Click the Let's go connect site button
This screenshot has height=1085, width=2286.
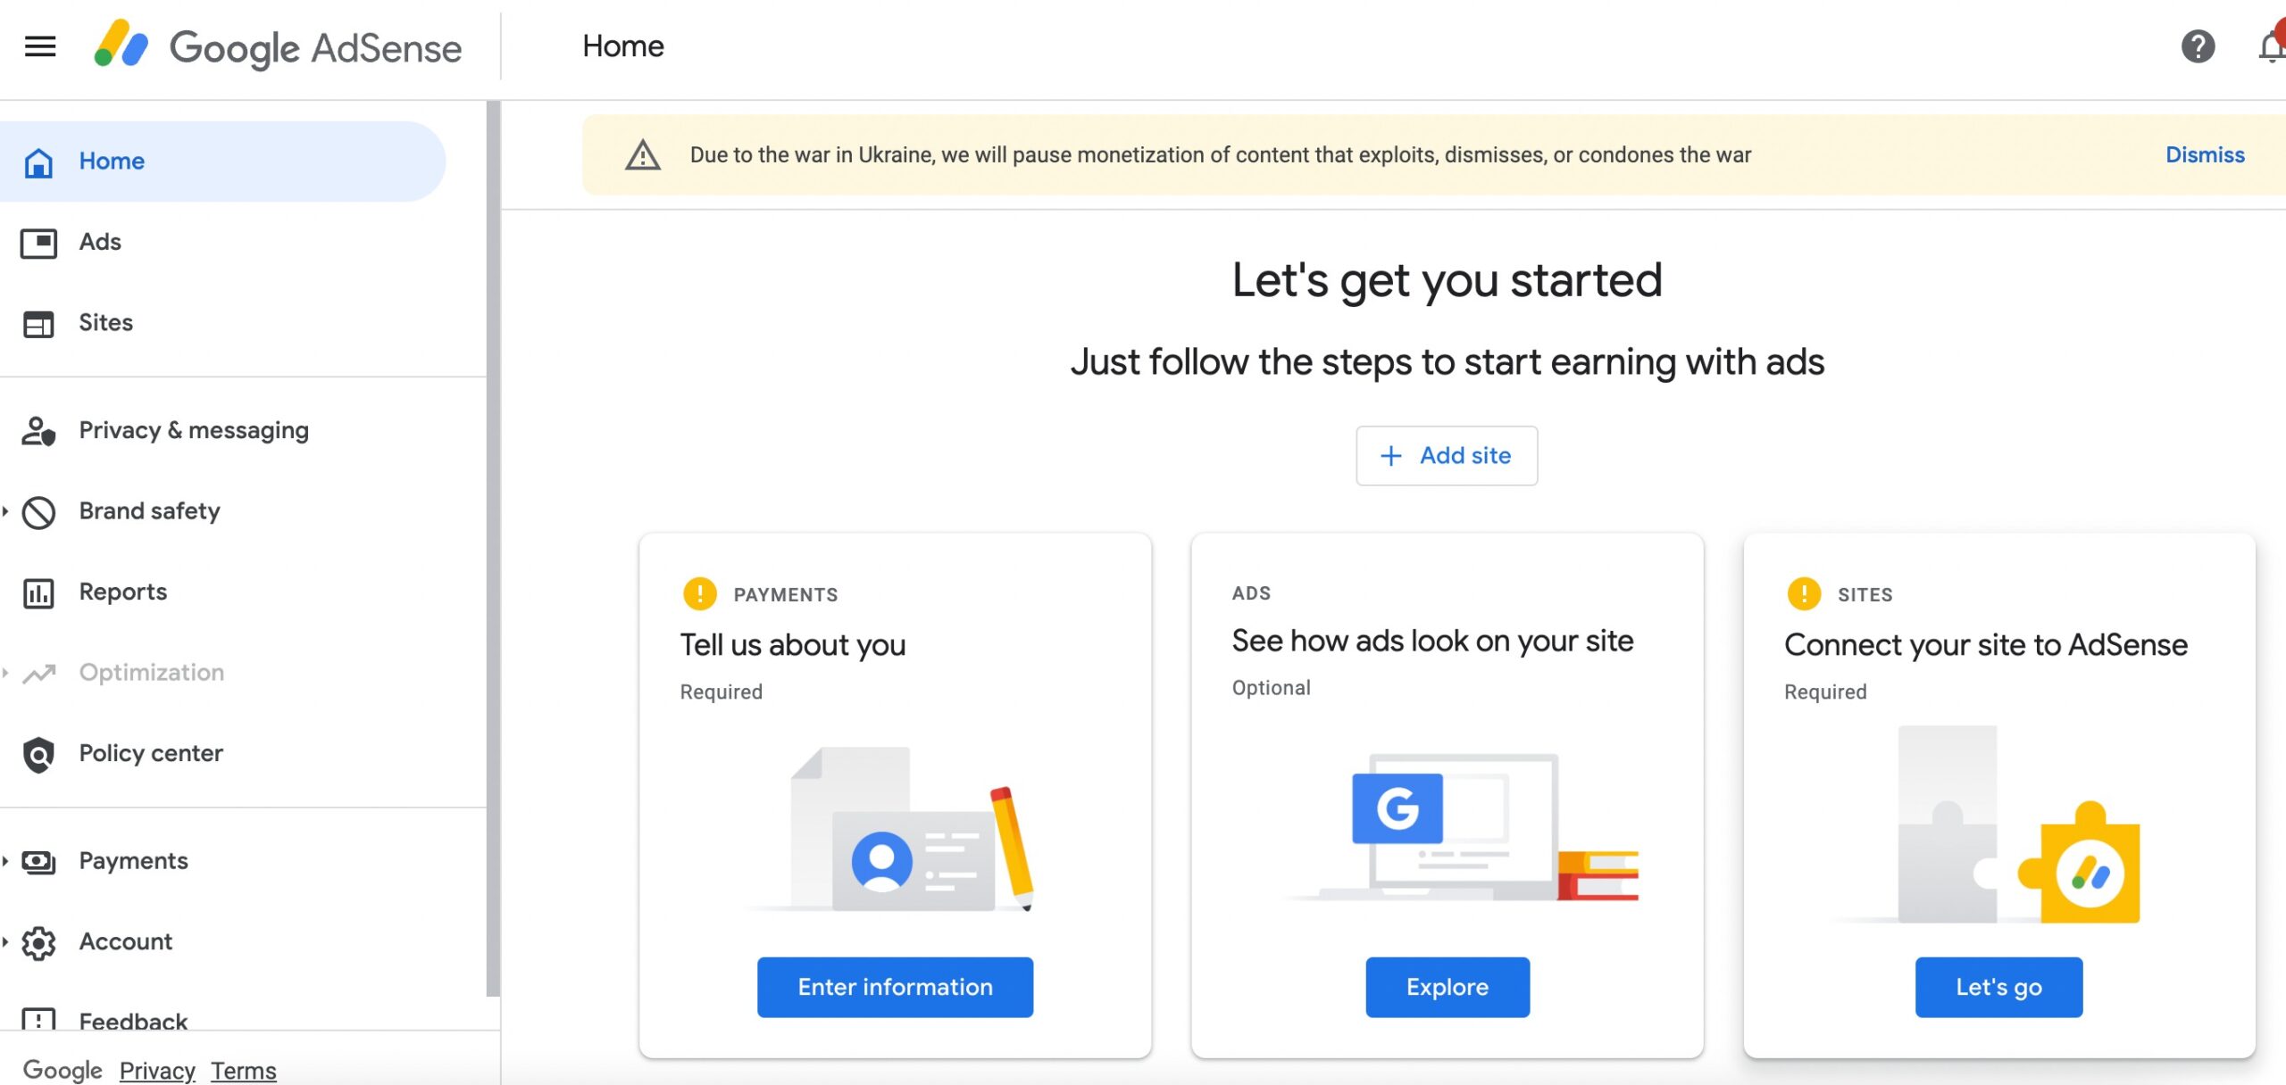1998,988
